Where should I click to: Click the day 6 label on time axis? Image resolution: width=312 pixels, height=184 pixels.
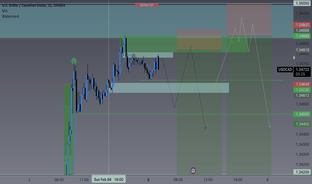267,180
